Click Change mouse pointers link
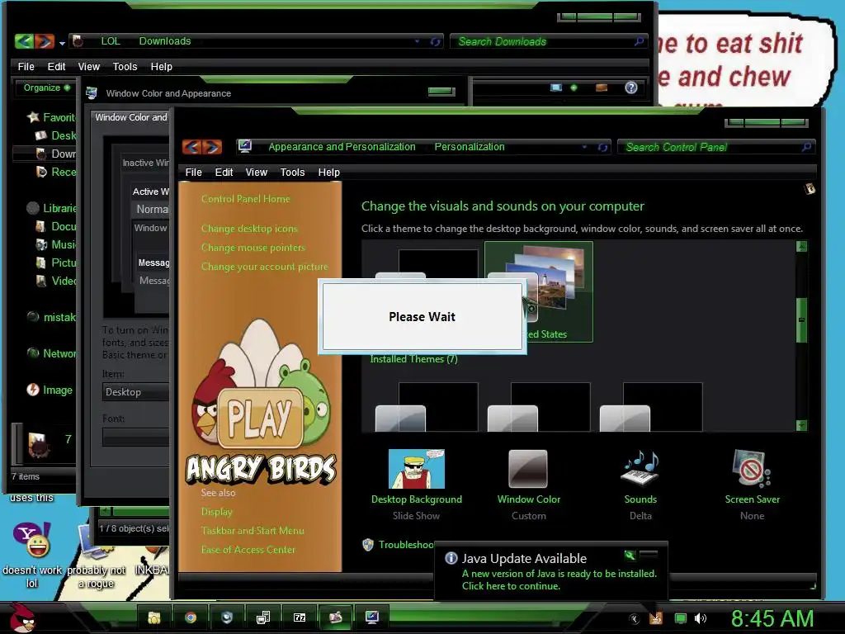This screenshot has height=634, width=845. [253, 248]
